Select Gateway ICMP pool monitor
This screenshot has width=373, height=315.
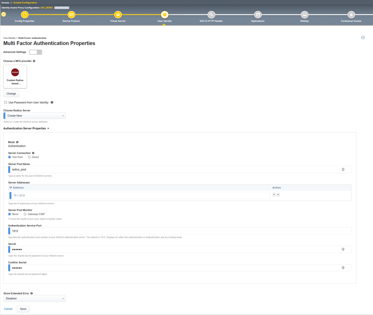point(25,214)
